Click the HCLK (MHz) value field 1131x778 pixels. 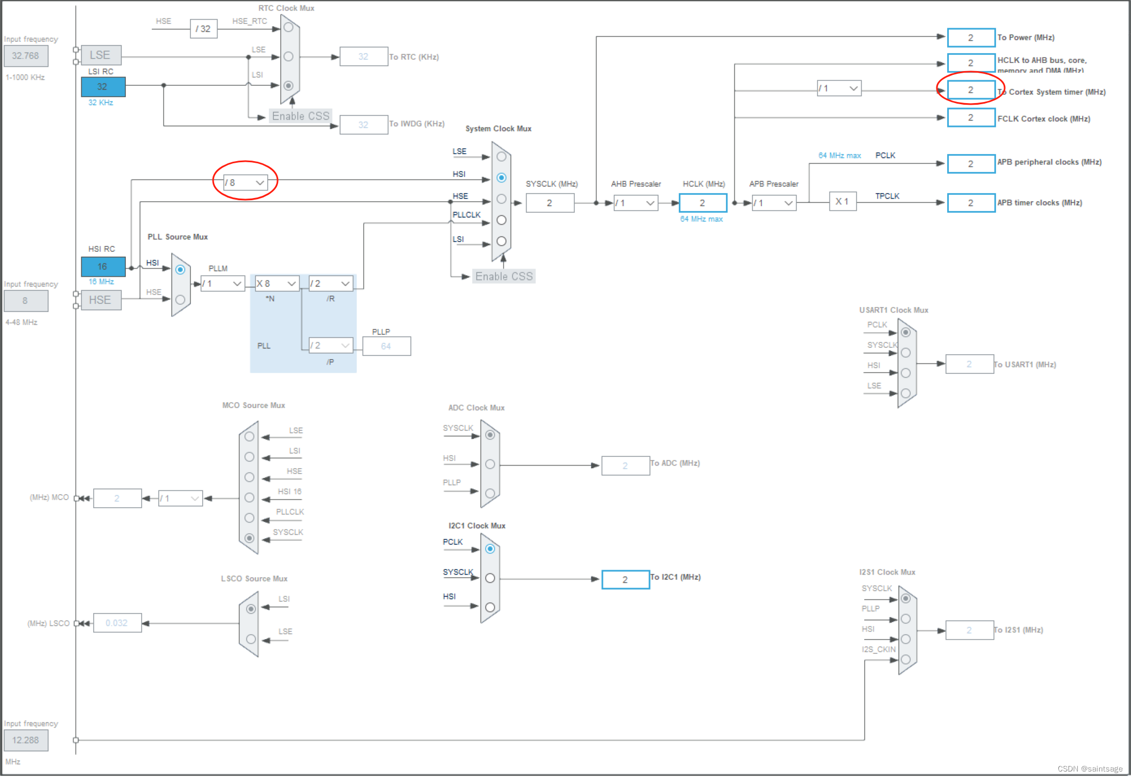point(702,203)
